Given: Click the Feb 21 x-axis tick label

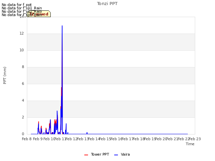Looking at the screenshot, I should (x=172, y=139).
